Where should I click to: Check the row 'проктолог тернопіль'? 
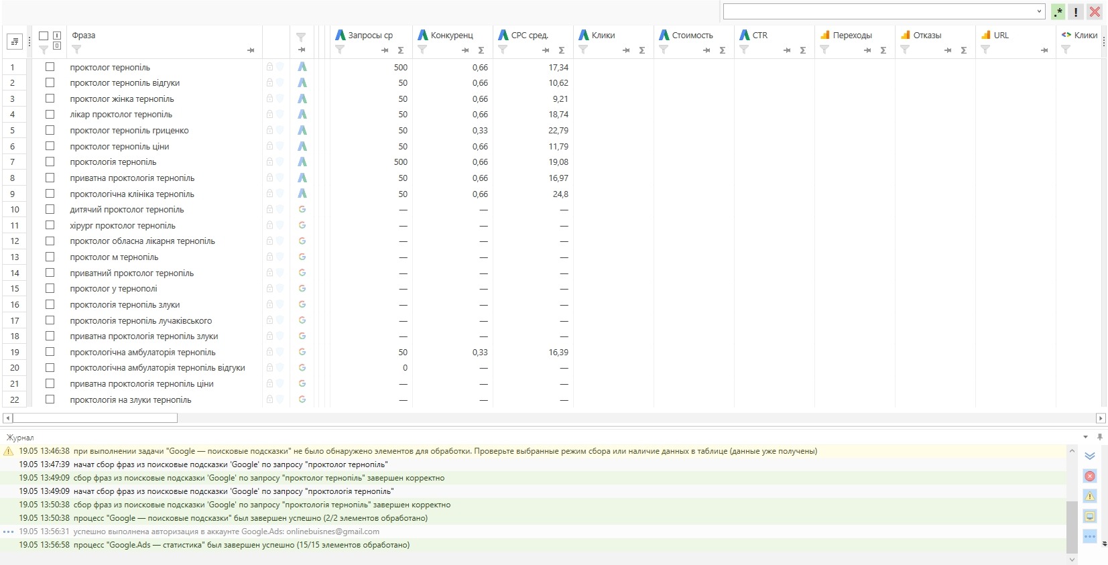(50, 67)
